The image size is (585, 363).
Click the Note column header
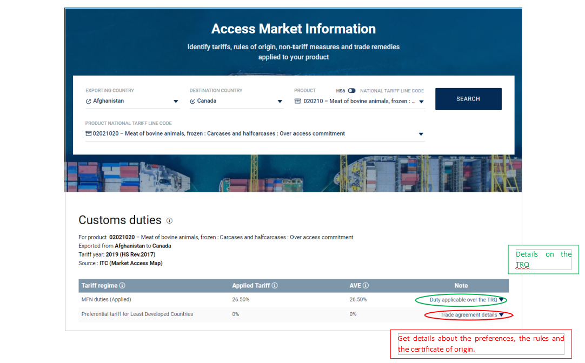point(461,286)
